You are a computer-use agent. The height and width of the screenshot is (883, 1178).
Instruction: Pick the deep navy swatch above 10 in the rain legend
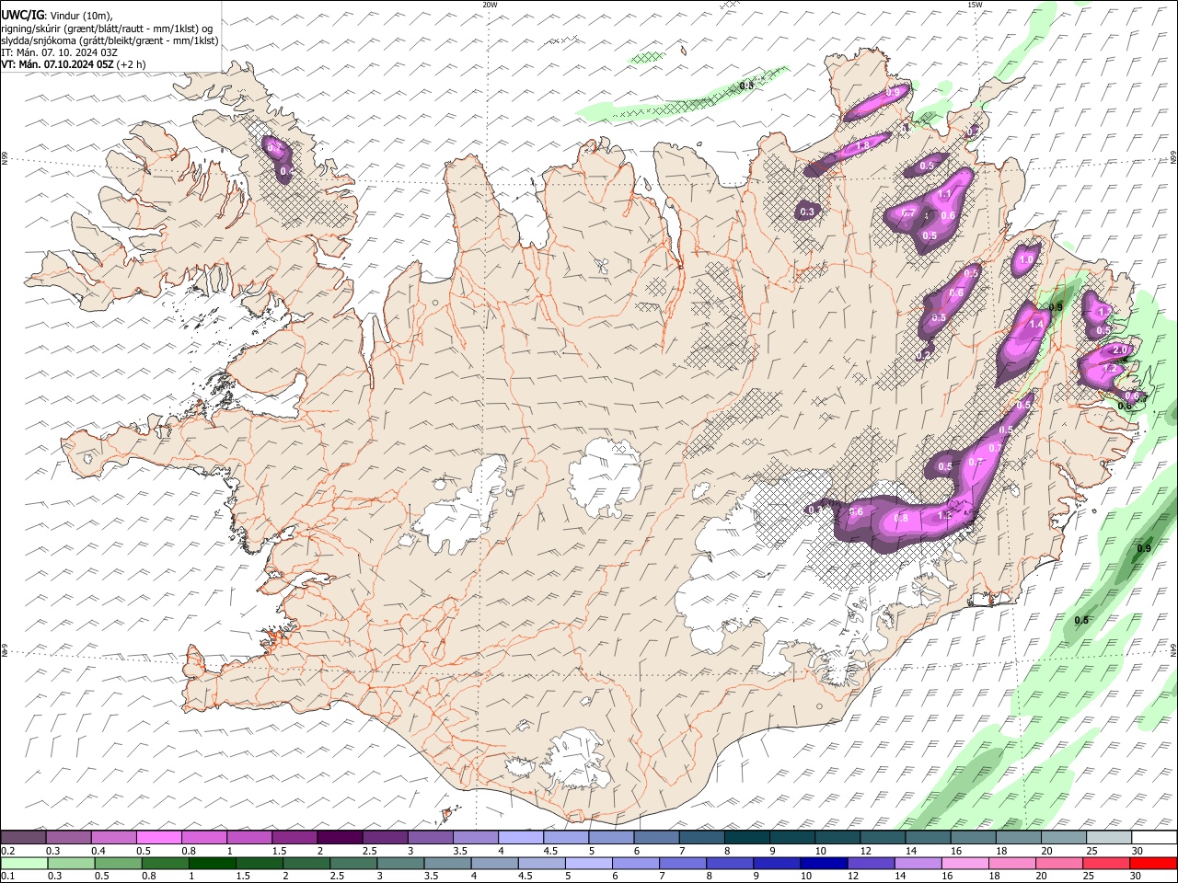coord(825,863)
